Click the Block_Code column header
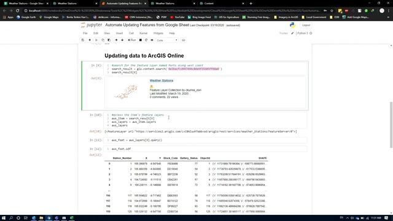This screenshot has width=393, height=221. point(171,158)
